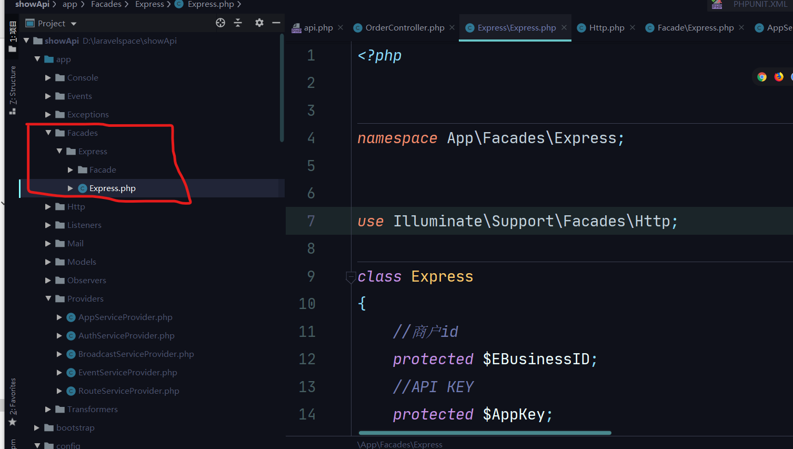Collapse the showApi project root arrow
Viewport: 793px width, 449px height.
point(26,41)
